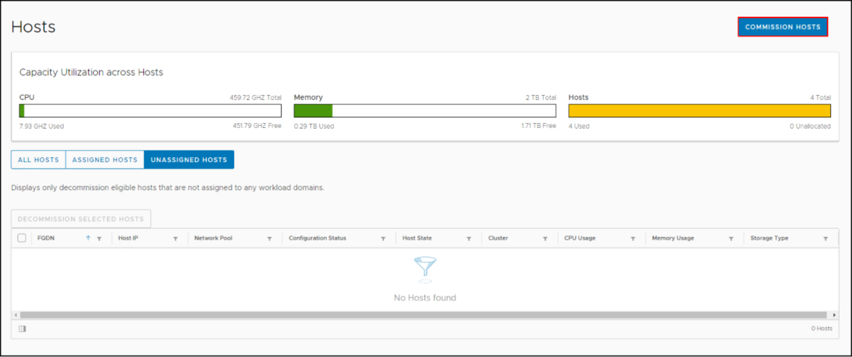Image resolution: width=852 pixels, height=357 pixels.
Task: Click the '0 Unallocated' label
Action: (810, 126)
